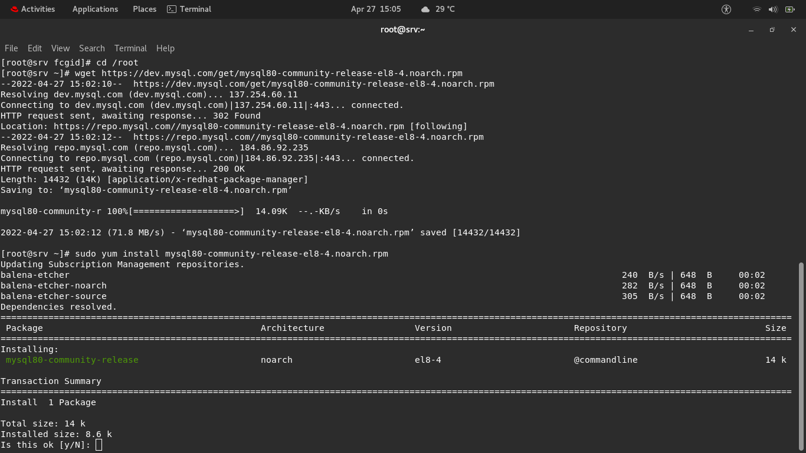
Task: Click the download progress bar line at 100%
Action: (x=194, y=211)
